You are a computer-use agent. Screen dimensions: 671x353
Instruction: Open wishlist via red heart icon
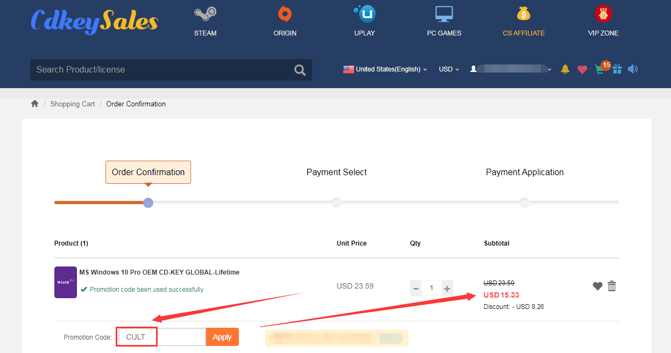click(x=582, y=69)
